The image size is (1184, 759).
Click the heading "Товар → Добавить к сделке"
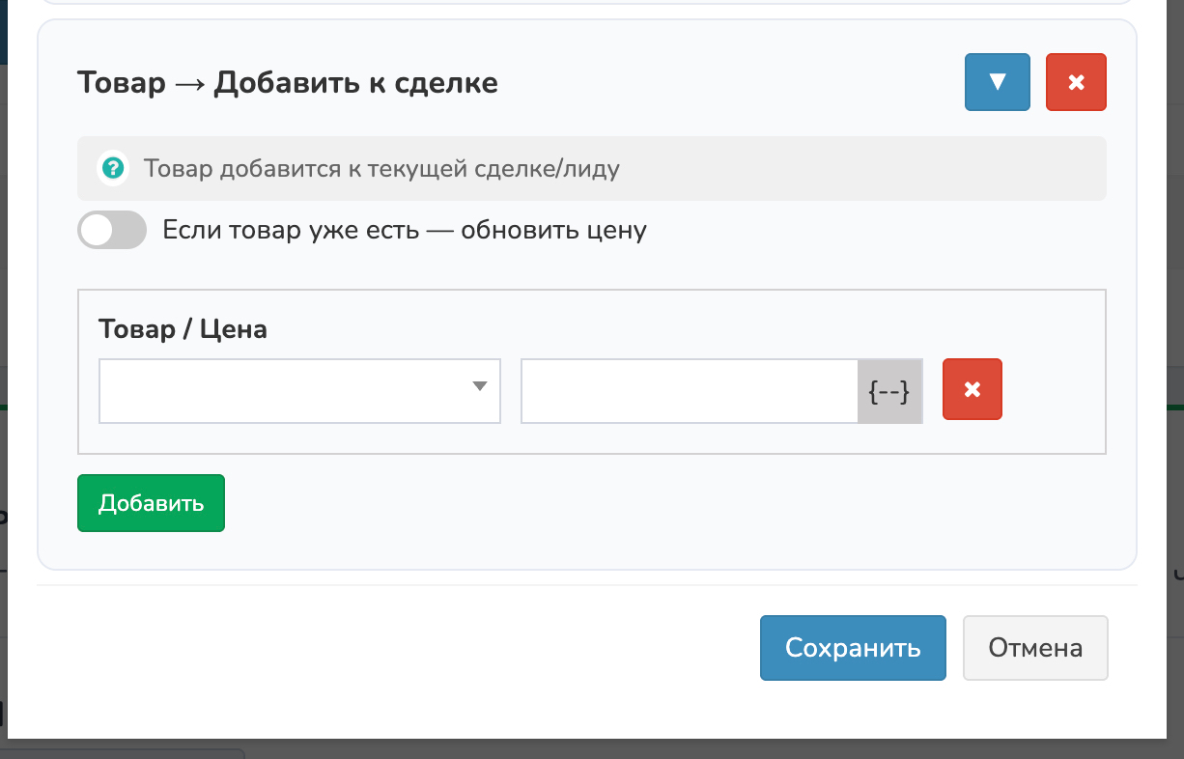pos(287,83)
